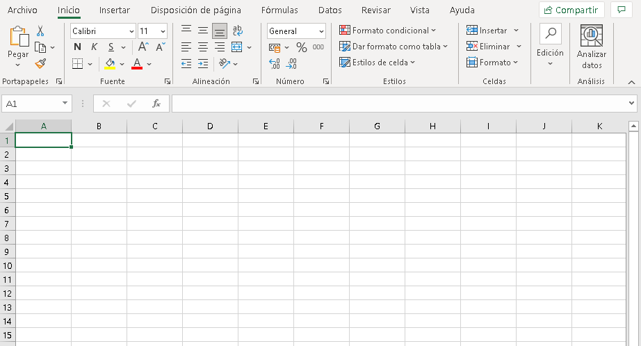
Task: Switch to the Ayuda tab
Action: click(x=462, y=10)
